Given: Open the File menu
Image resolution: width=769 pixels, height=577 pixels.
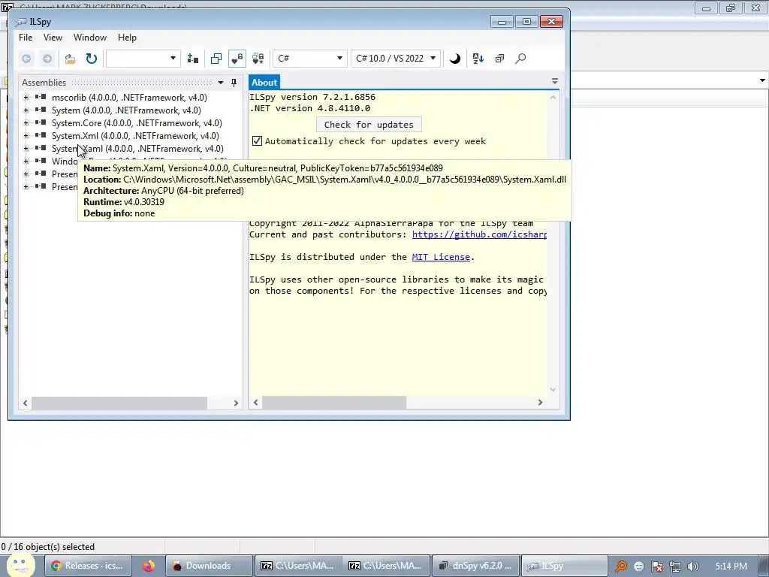Looking at the screenshot, I should pyautogui.click(x=26, y=38).
